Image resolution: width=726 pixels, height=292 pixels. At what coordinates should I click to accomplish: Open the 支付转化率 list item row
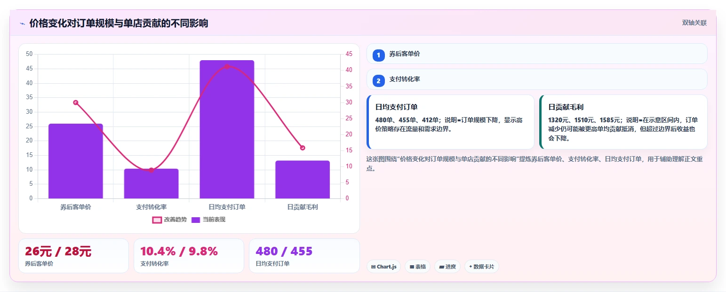pos(537,79)
